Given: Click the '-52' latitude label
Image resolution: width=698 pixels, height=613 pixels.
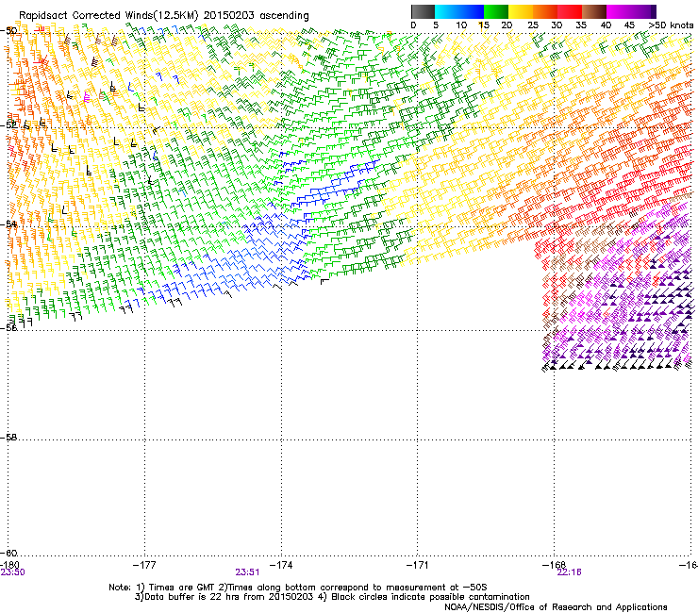Looking at the screenshot, I should coord(8,125).
